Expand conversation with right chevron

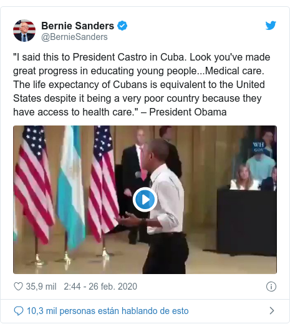pyautogui.click(x=272, y=310)
